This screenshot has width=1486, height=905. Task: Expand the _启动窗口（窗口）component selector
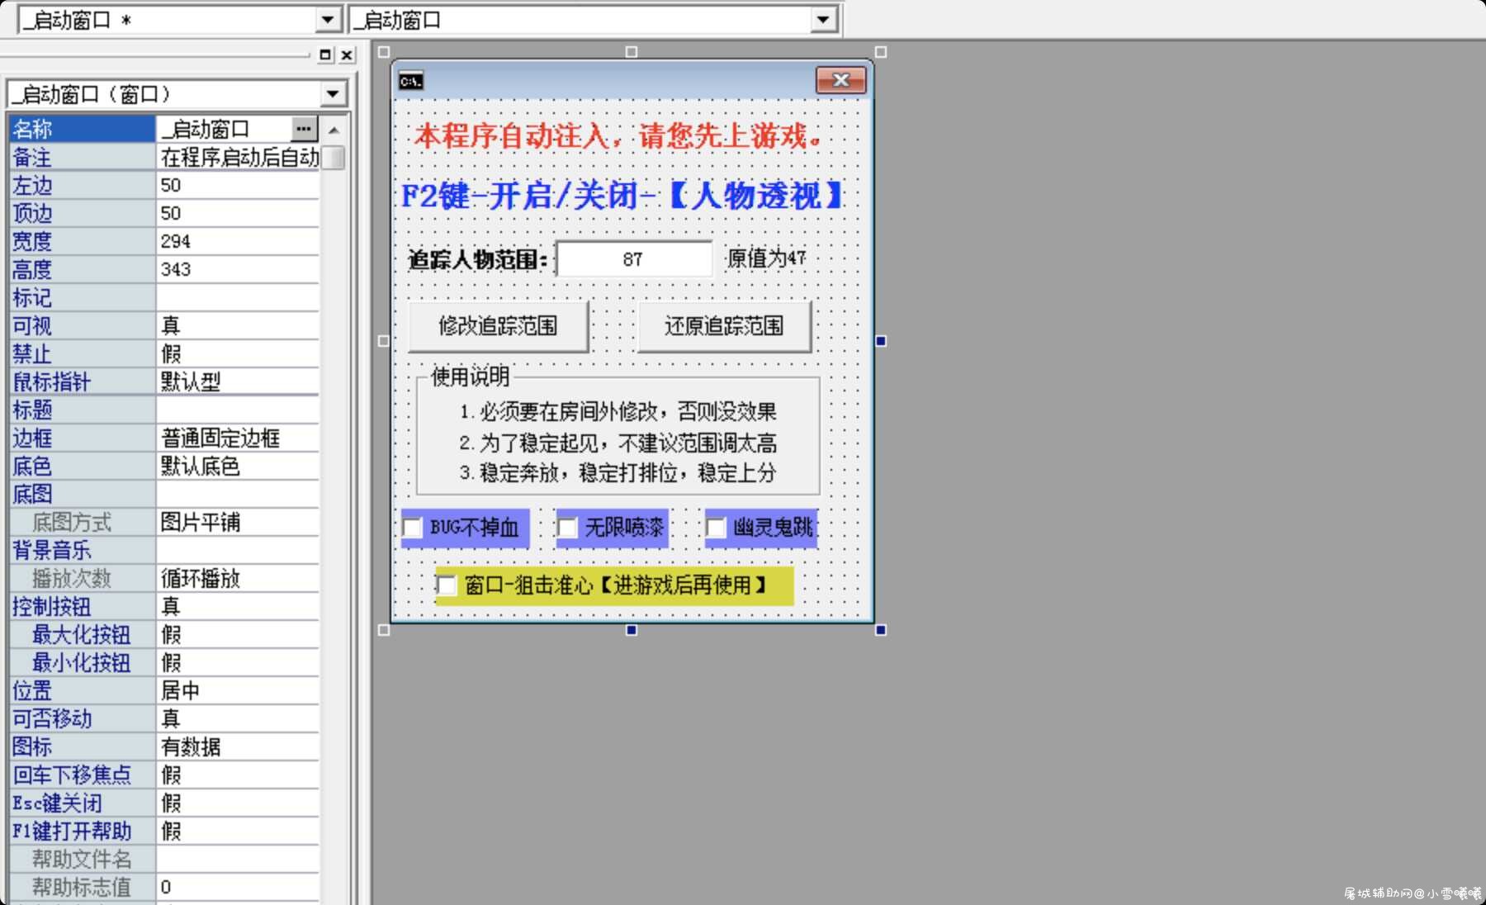[x=333, y=94]
